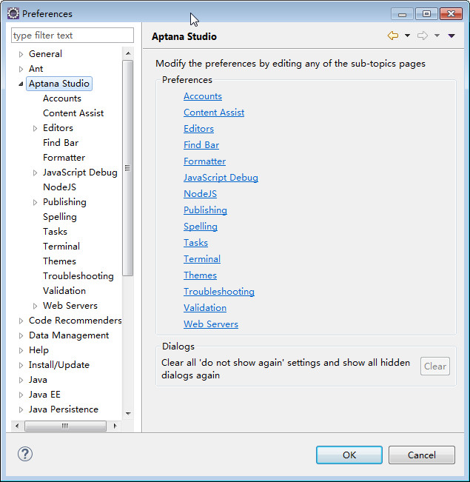This screenshot has width=470, height=482.
Task: Expand the Publishing sub-node
Action: [35, 202]
